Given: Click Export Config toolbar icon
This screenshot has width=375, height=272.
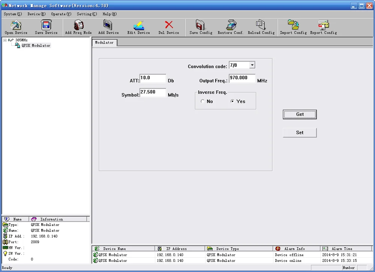Looking at the screenshot, I should tap(323, 25).
